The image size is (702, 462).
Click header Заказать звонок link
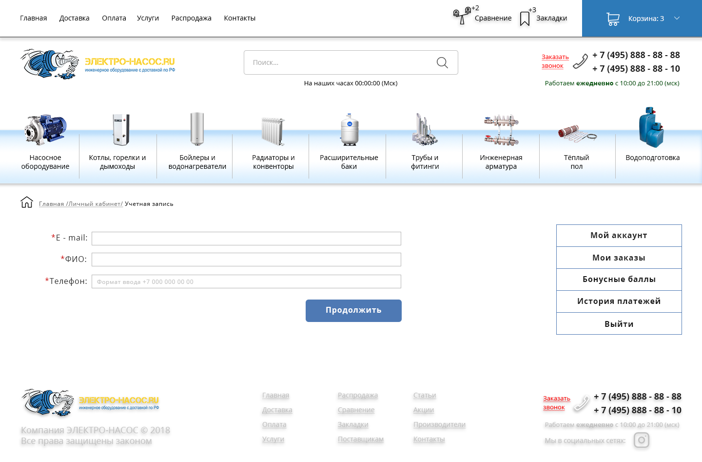click(x=555, y=61)
